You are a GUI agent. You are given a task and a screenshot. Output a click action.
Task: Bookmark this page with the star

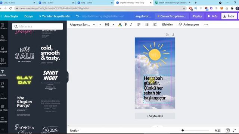tap(184, 8)
